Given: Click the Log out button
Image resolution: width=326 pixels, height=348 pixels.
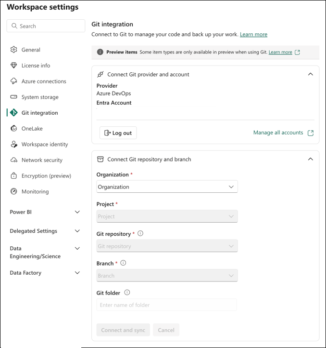Looking at the screenshot, I should click(x=118, y=133).
